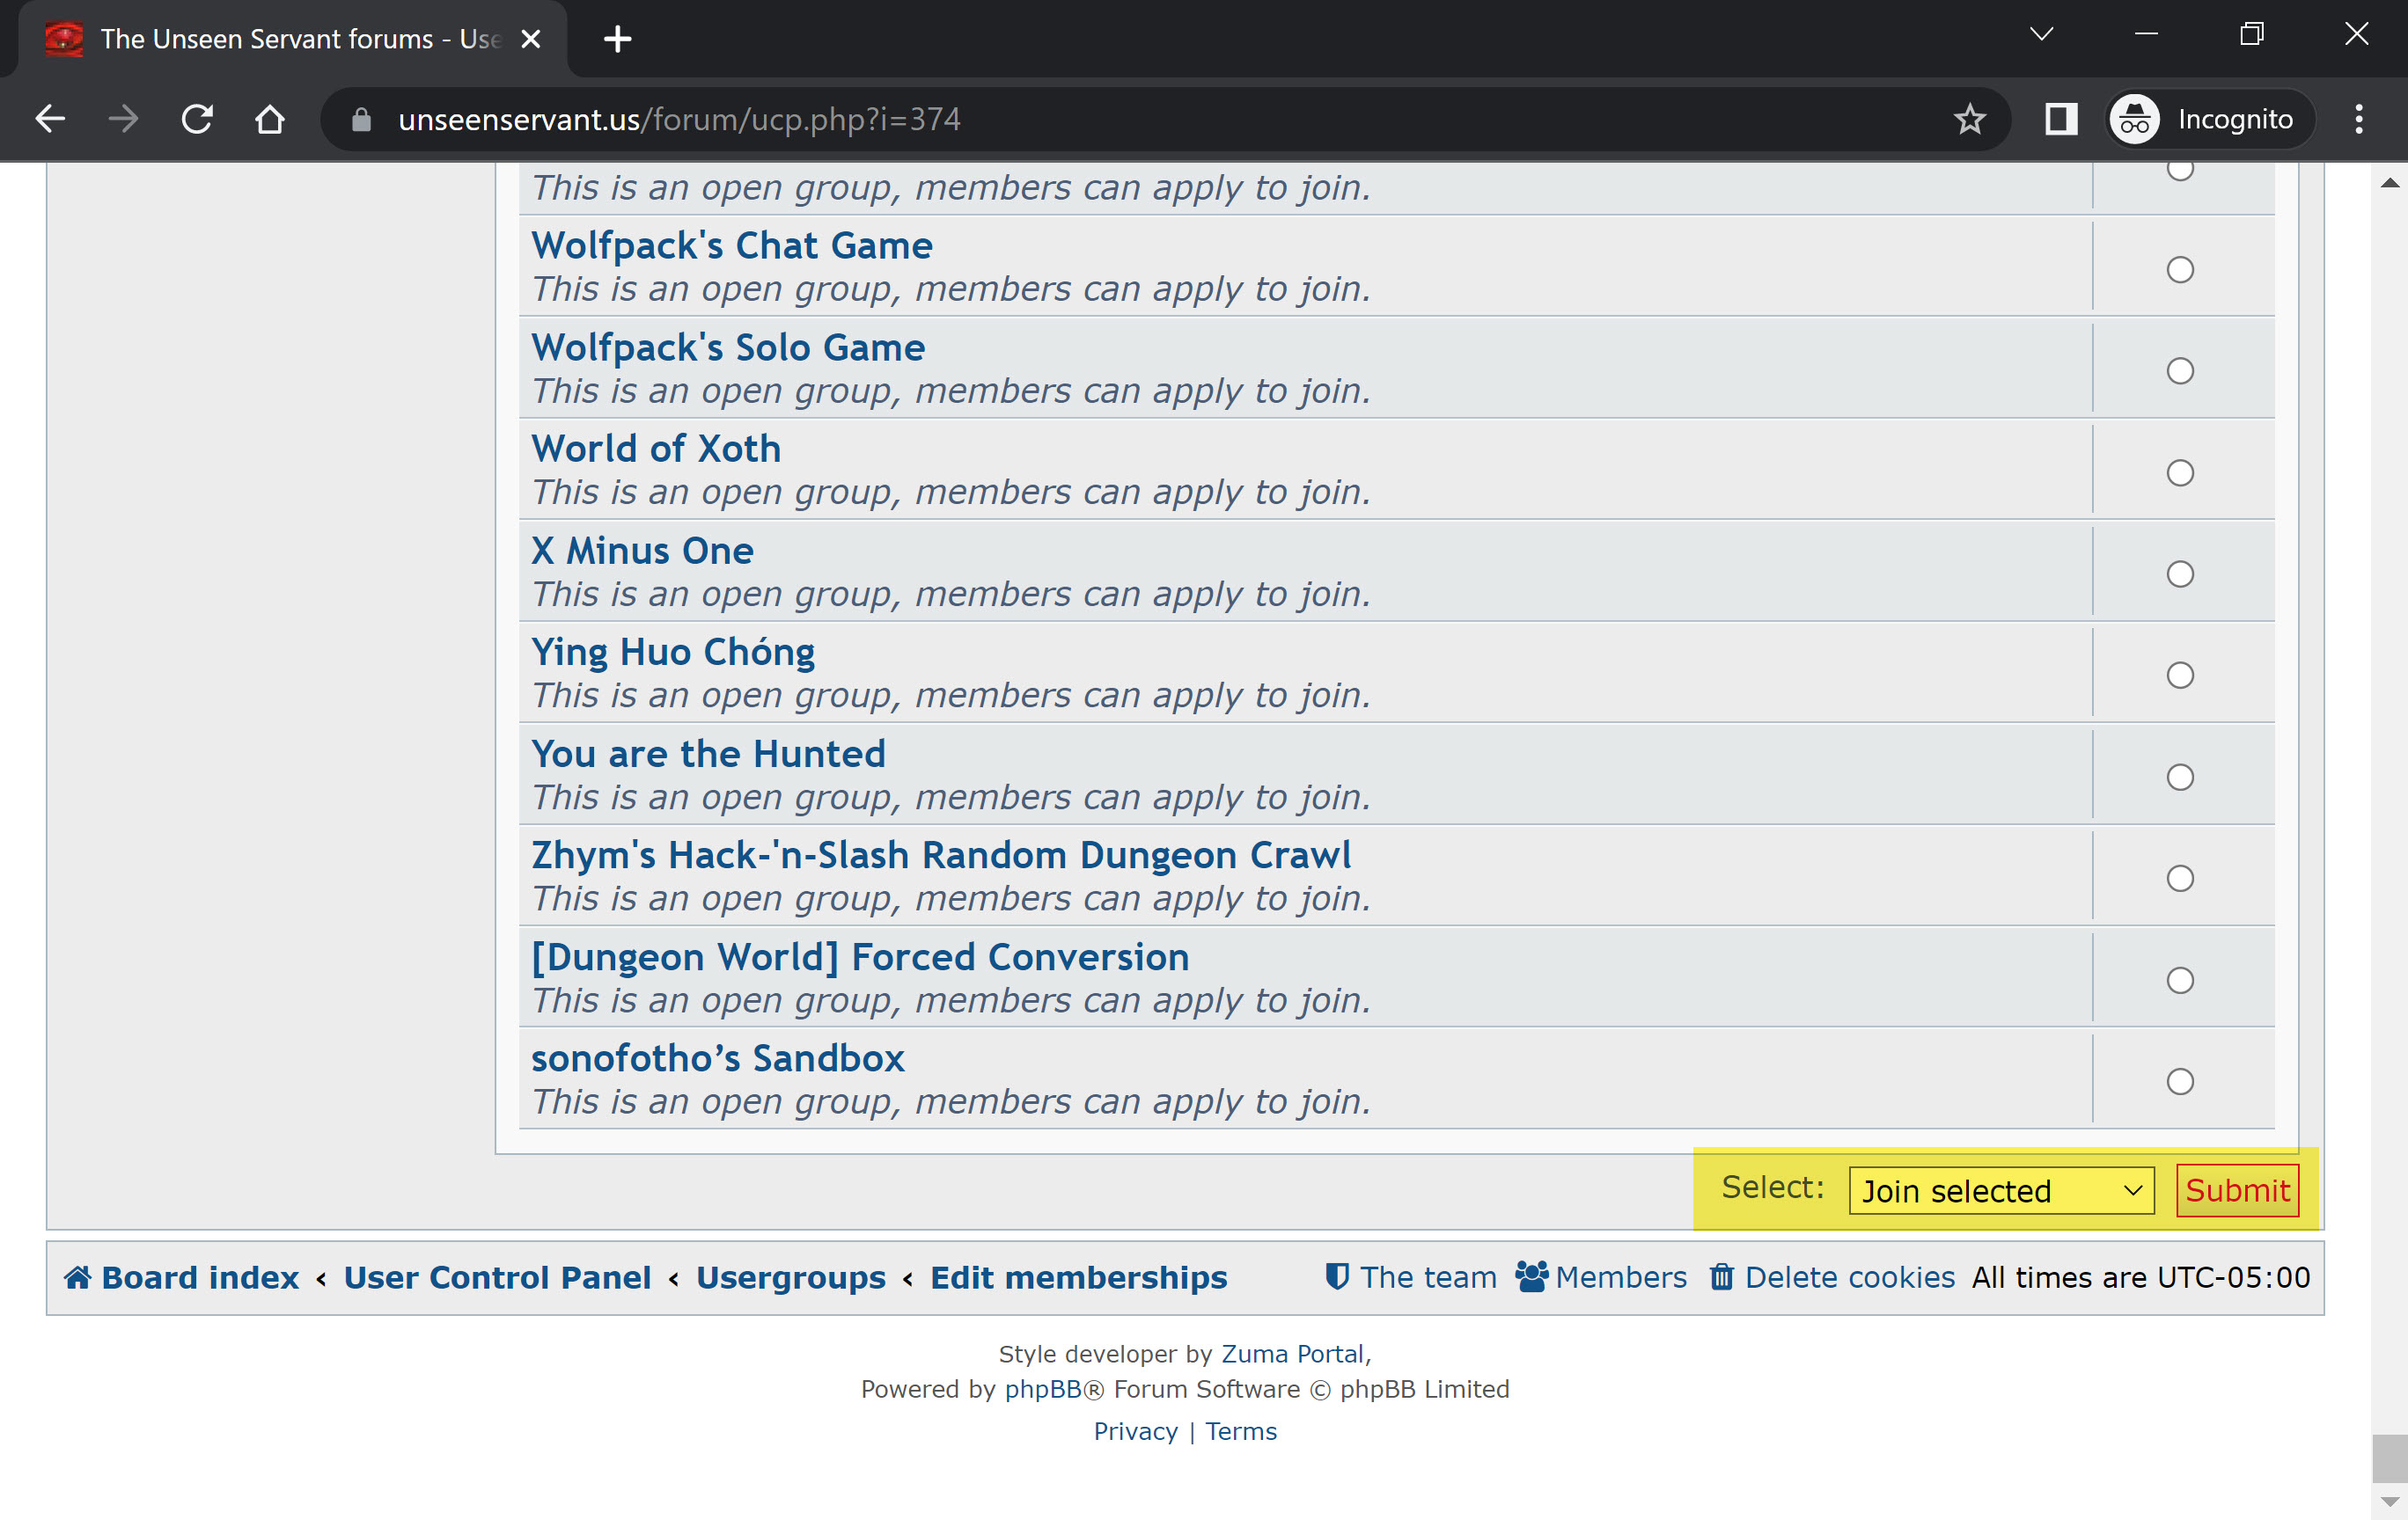Open the tab search chevron
Viewport: 2408px width, 1520px height.
(2041, 35)
